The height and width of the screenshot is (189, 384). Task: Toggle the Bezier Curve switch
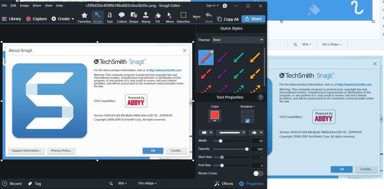coord(258,173)
